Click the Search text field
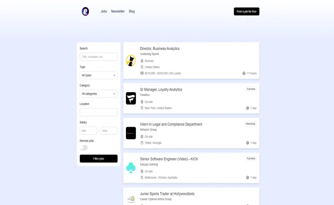The width and height of the screenshot is (334, 205). 99,57
